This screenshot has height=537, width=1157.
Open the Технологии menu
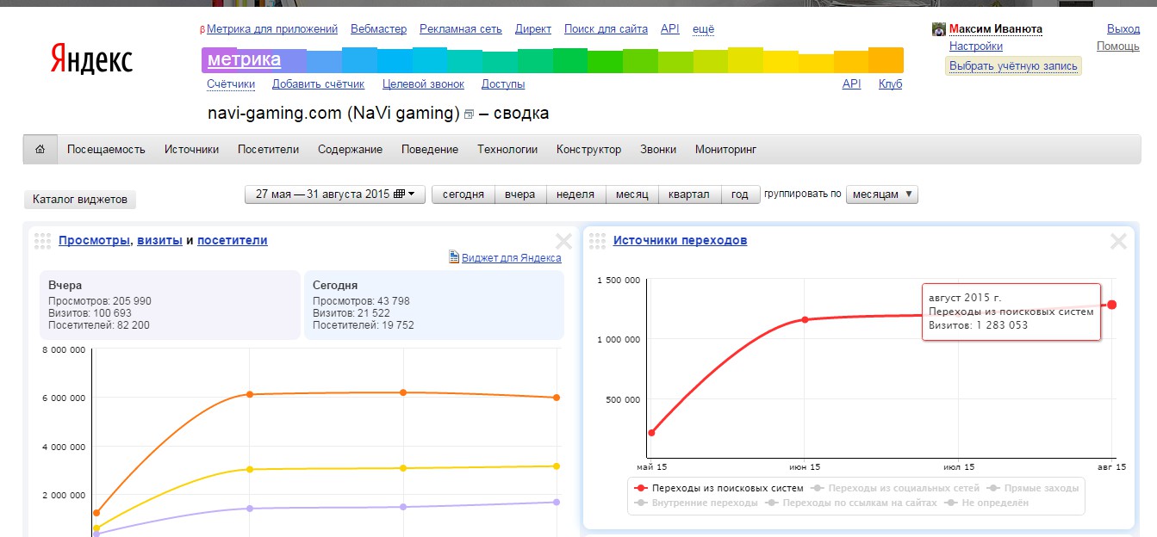[x=507, y=150]
